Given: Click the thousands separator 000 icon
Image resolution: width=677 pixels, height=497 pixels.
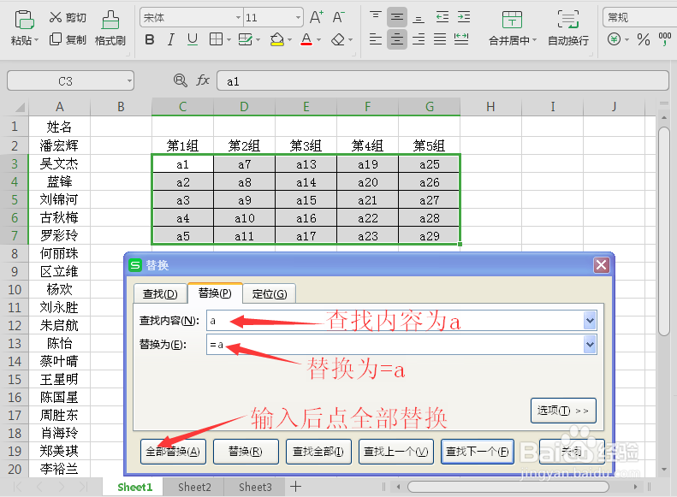Looking at the screenshot, I should (664, 39).
